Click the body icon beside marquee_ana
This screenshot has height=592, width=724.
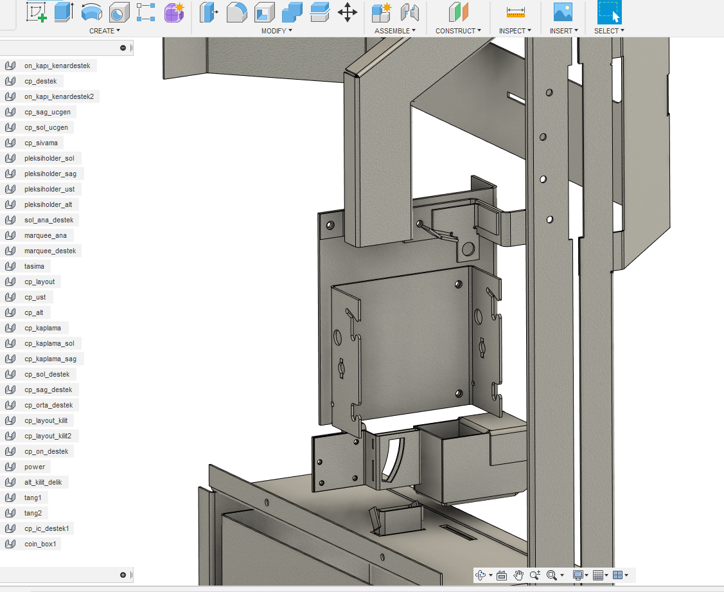pyautogui.click(x=10, y=235)
